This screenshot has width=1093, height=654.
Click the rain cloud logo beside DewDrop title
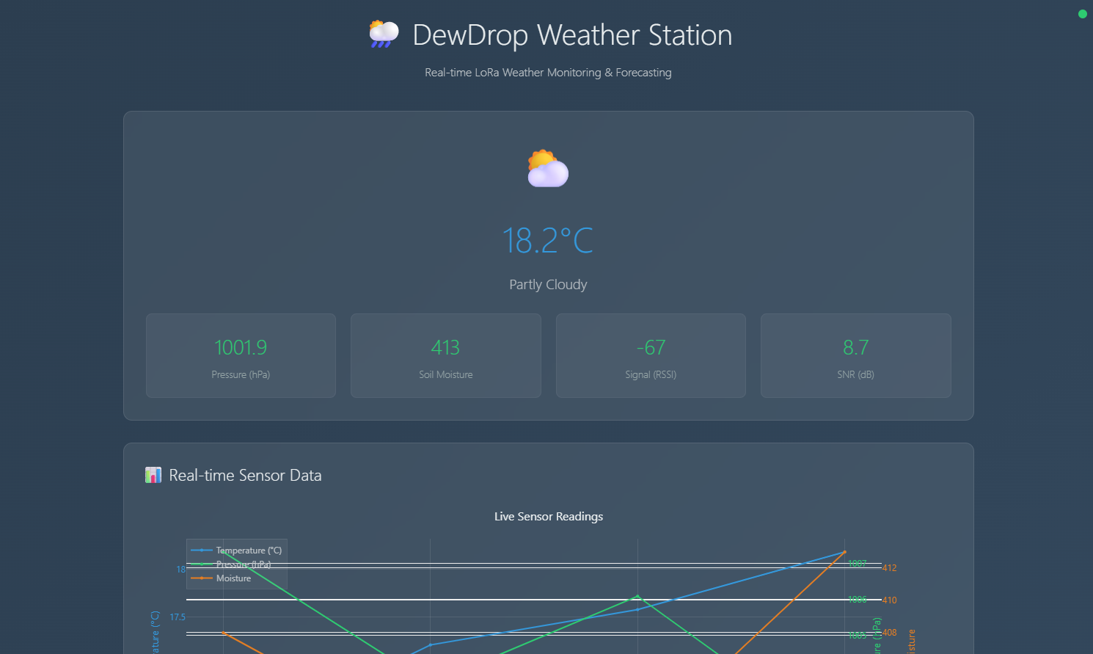(x=384, y=34)
